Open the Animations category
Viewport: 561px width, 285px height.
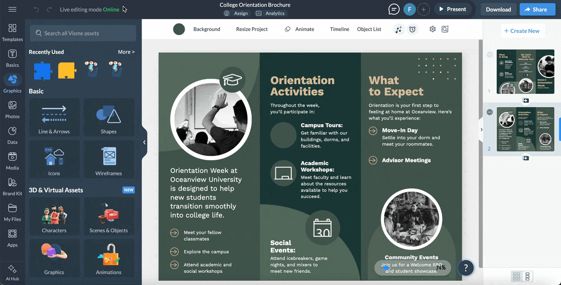108,258
